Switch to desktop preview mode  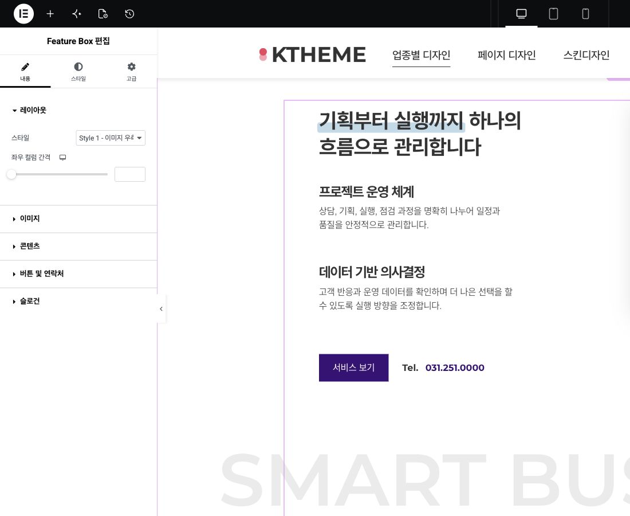pos(521,14)
